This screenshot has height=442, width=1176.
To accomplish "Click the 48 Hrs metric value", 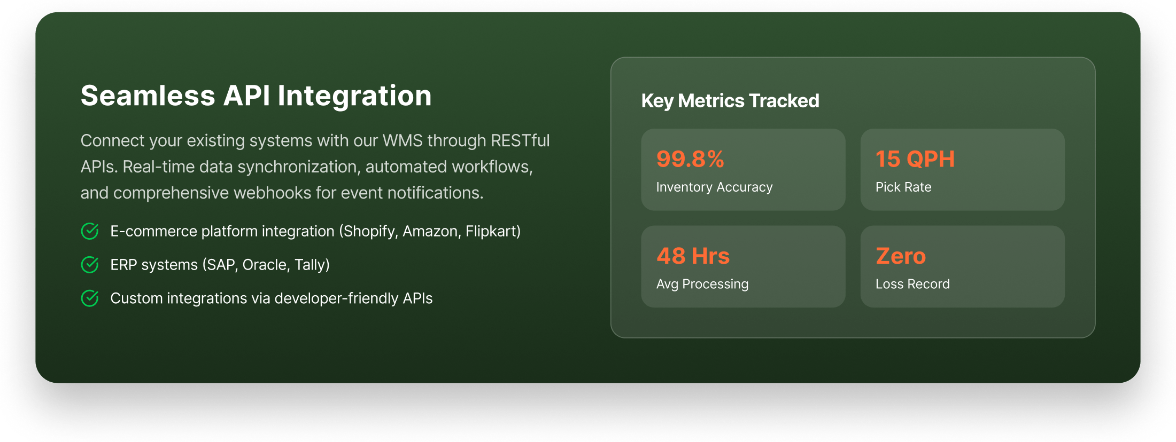I will tap(693, 256).
